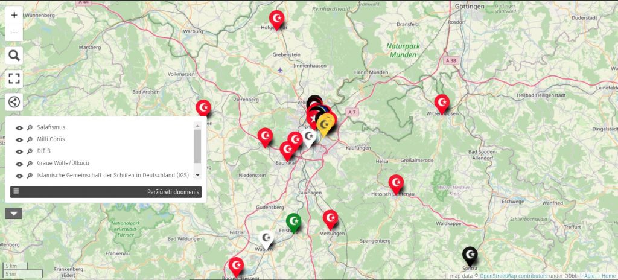Zoom out of the map

[x=14, y=33]
